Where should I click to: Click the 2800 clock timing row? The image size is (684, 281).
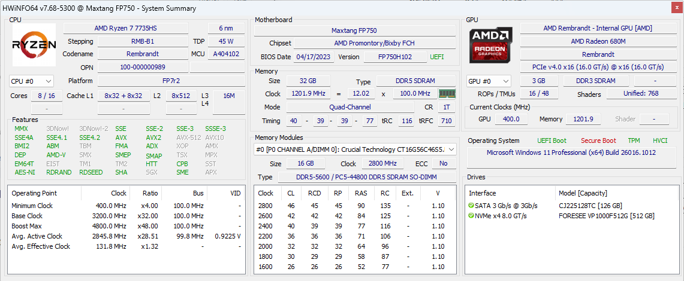pyautogui.click(x=355, y=206)
